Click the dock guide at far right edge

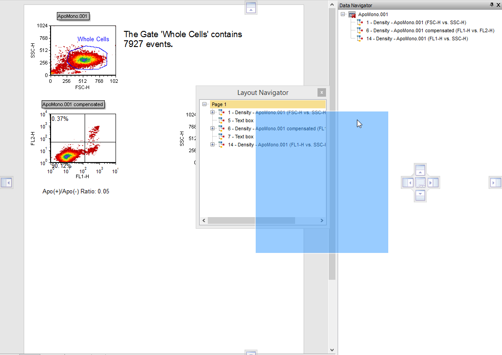[x=494, y=183]
